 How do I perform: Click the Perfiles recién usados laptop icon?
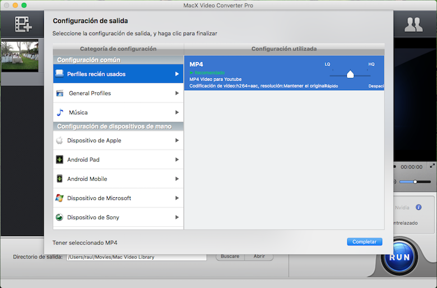click(x=59, y=73)
